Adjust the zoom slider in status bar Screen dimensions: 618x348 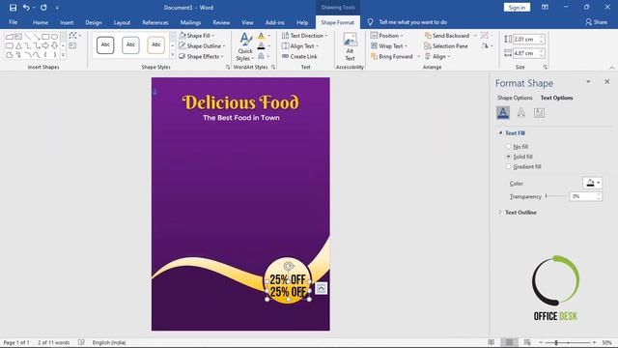(x=568, y=342)
